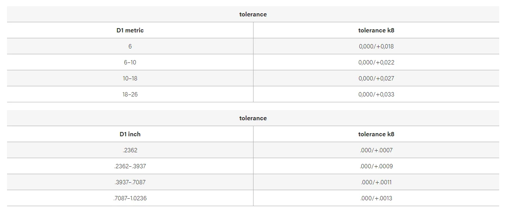The height and width of the screenshot is (212, 507).
Task: Select the cell with D1 metric 6
Action: pyautogui.click(x=130, y=46)
